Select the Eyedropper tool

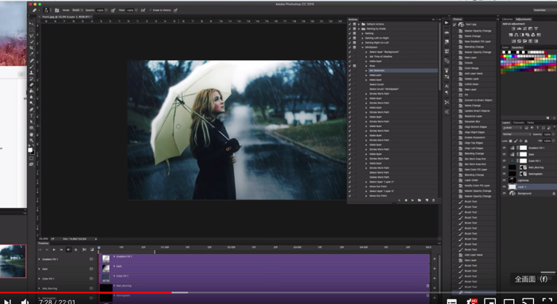point(32,54)
